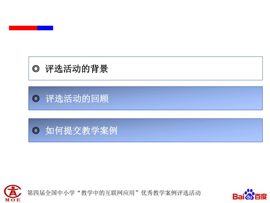The height and width of the screenshot is (203, 270).
Task: Click the 'MOE' letters under the emblem
Action: coord(13,200)
